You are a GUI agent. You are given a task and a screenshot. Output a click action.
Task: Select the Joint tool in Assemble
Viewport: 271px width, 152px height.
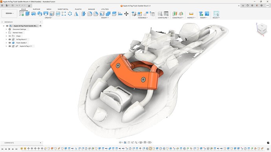coord(146,14)
